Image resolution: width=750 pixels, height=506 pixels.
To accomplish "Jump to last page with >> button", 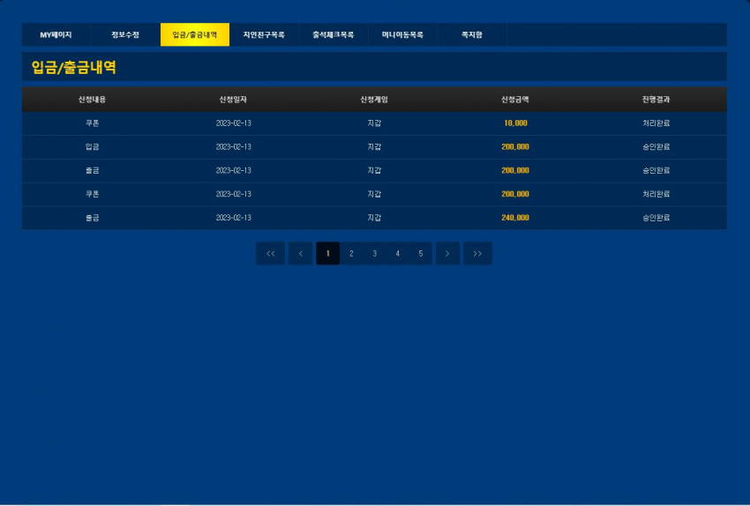I will coord(477,254).
